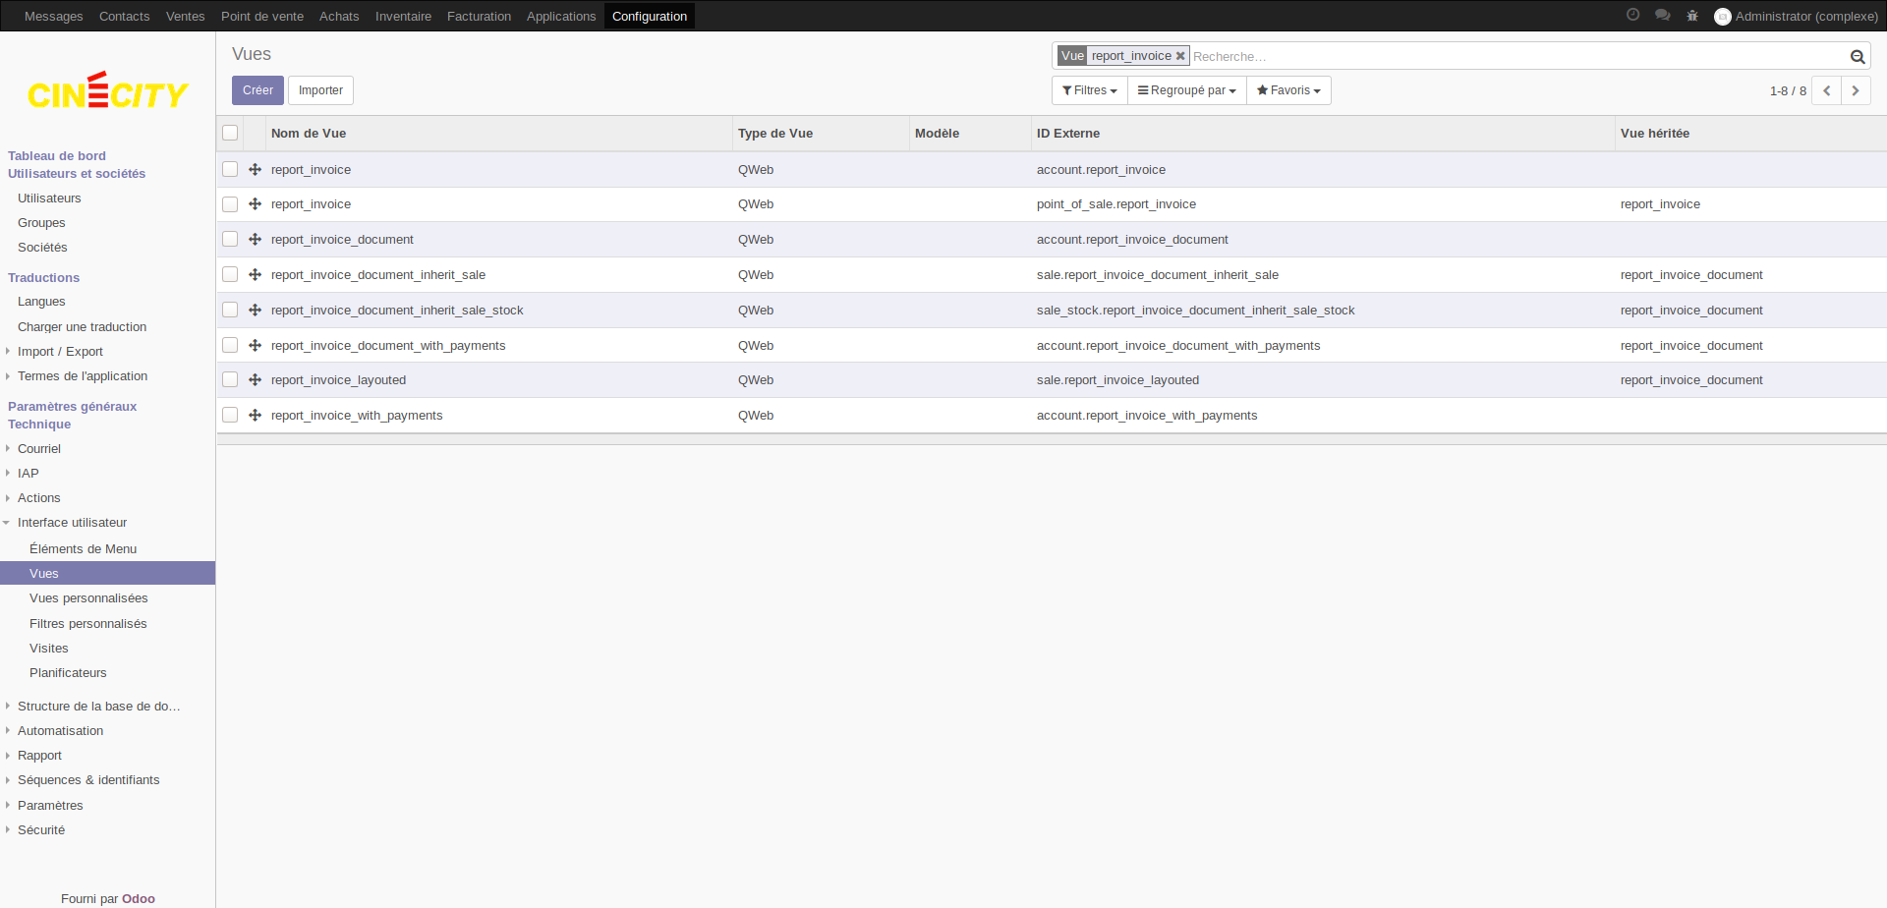Open the Regroupé par dropdown
The image size is (1887, 908).
1186,90
